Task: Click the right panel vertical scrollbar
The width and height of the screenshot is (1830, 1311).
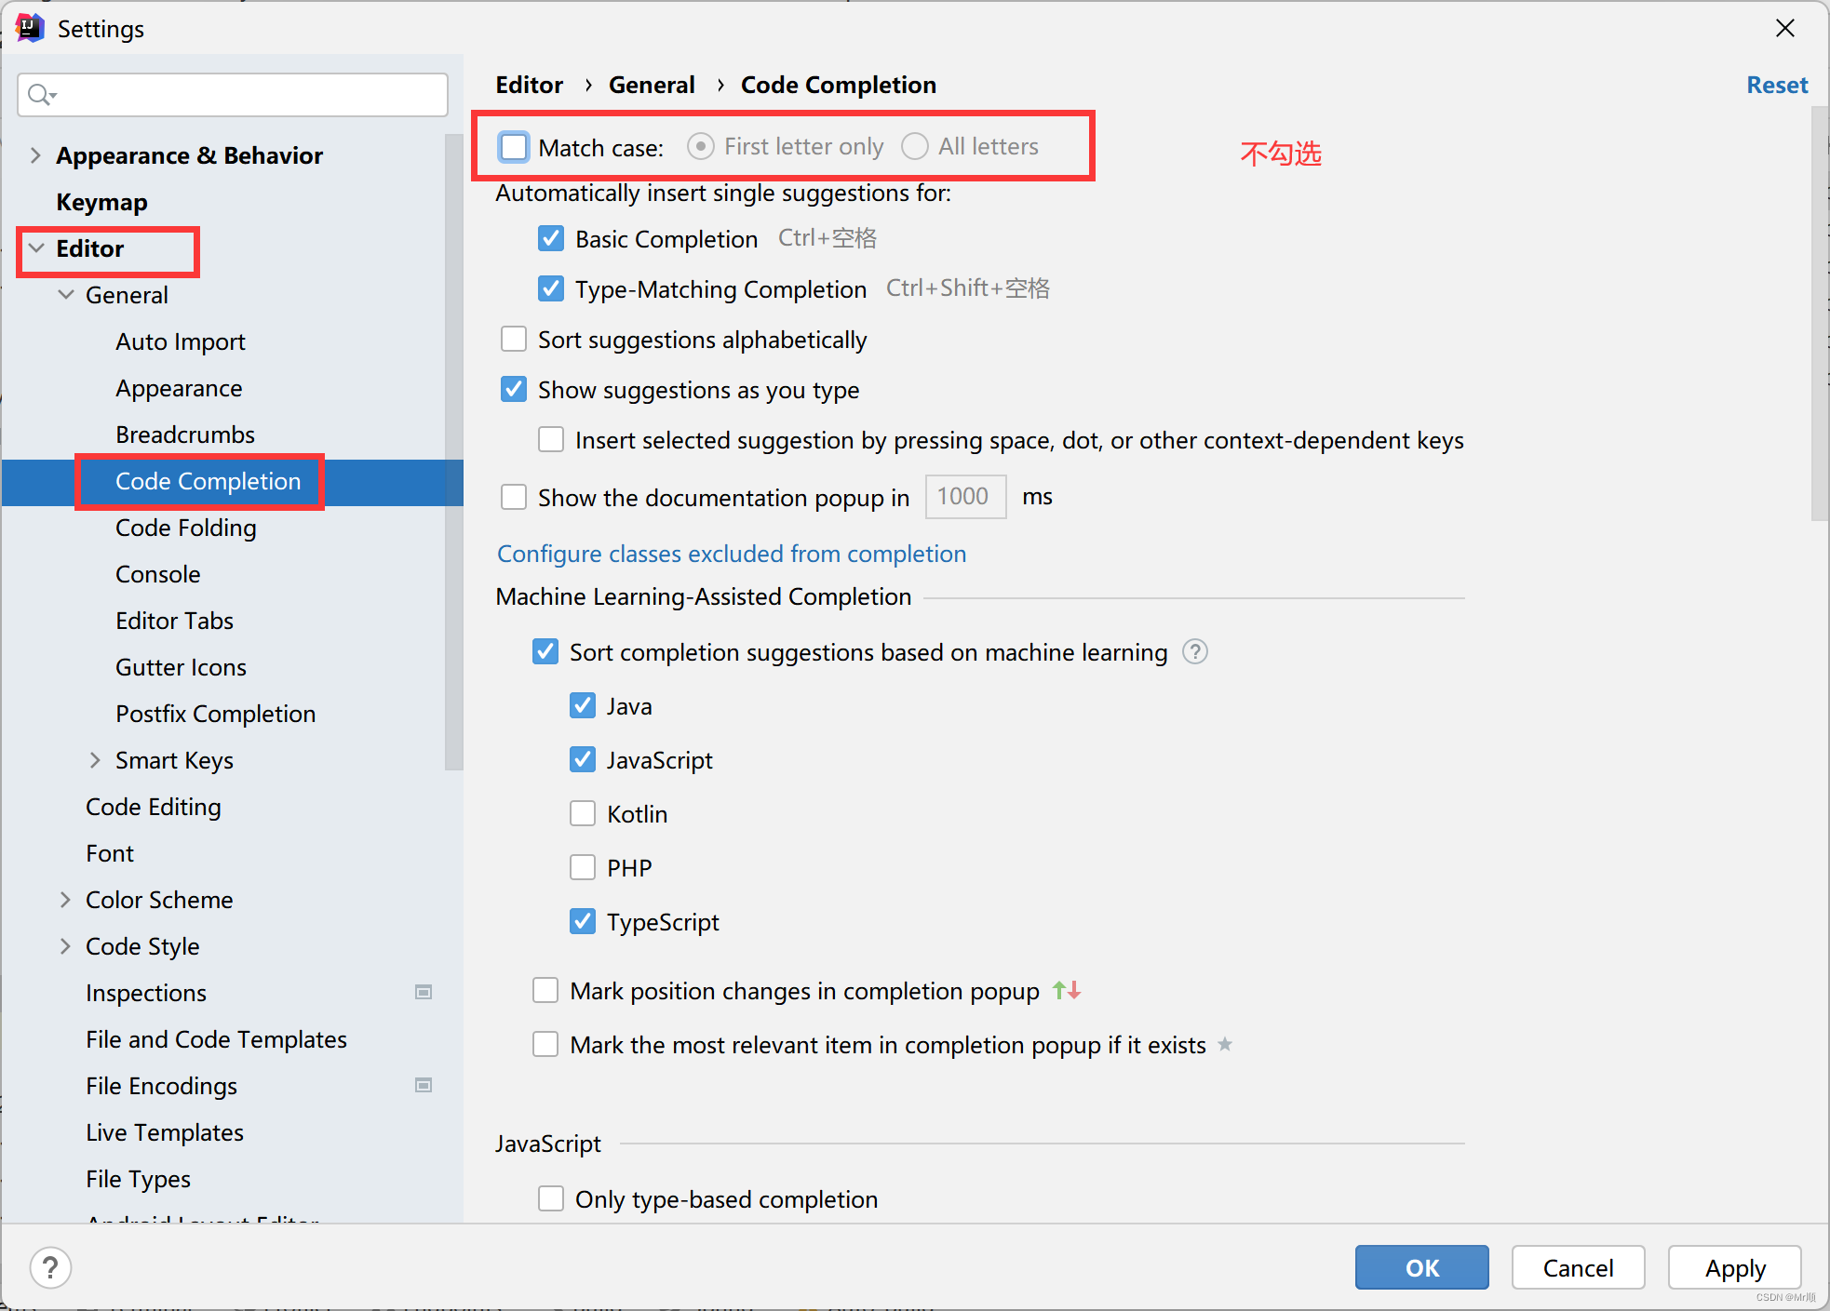Action: [x=1820, y=313]
